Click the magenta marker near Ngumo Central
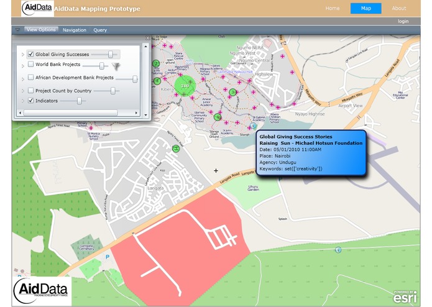This screenshot has height=307, width=432. point(282,56)
